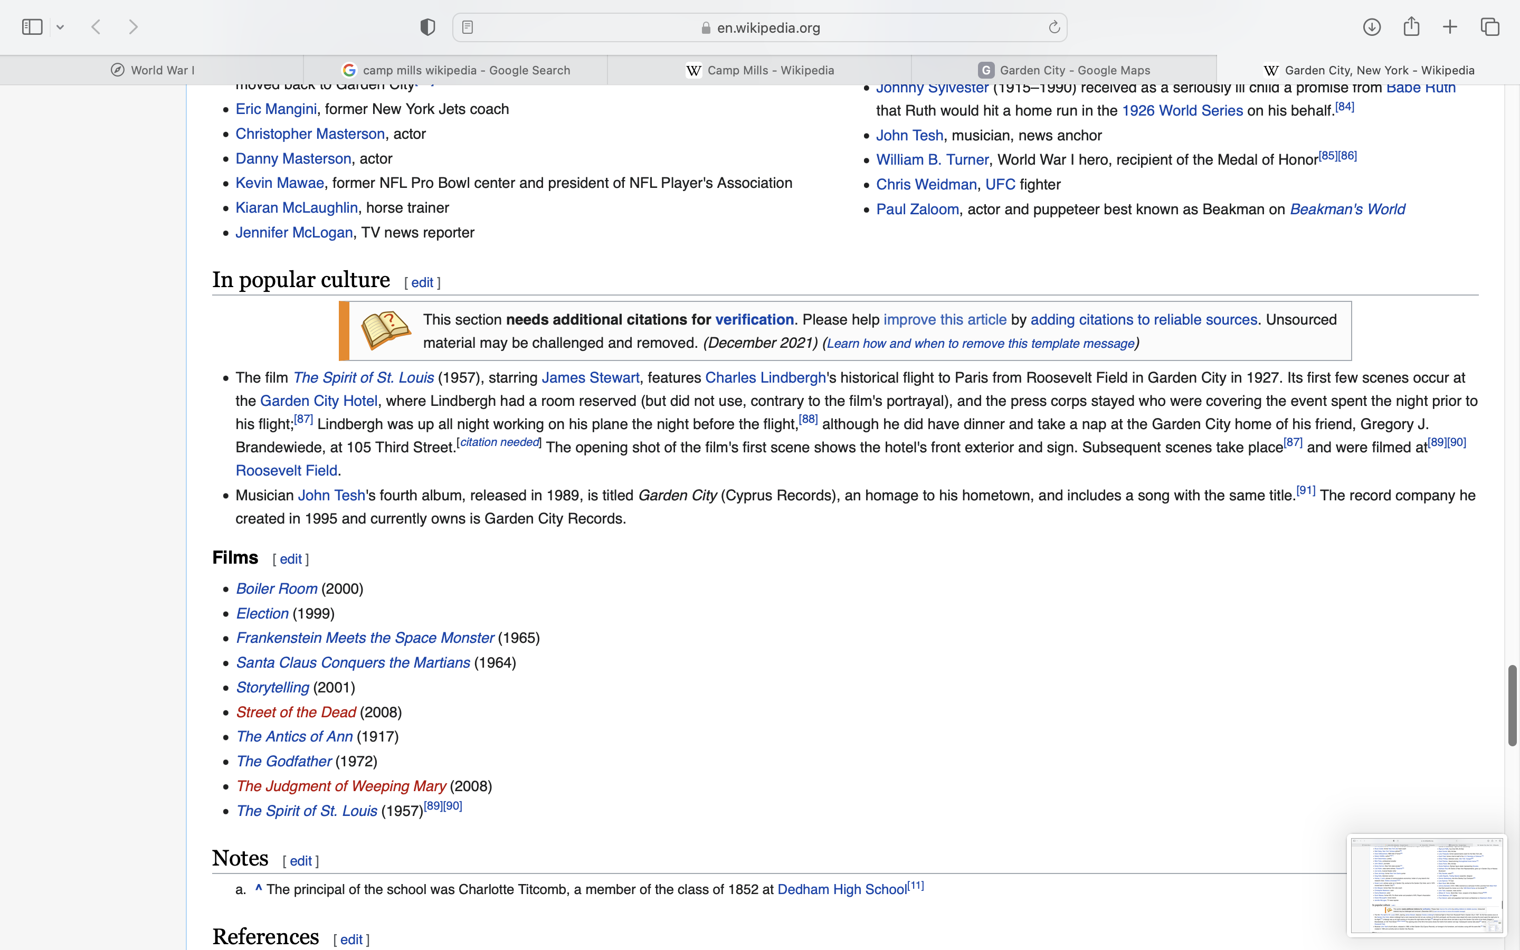Show downloads with the download icon
This screenshot has width=1520, height=950.
click(x=1372, y=27)
